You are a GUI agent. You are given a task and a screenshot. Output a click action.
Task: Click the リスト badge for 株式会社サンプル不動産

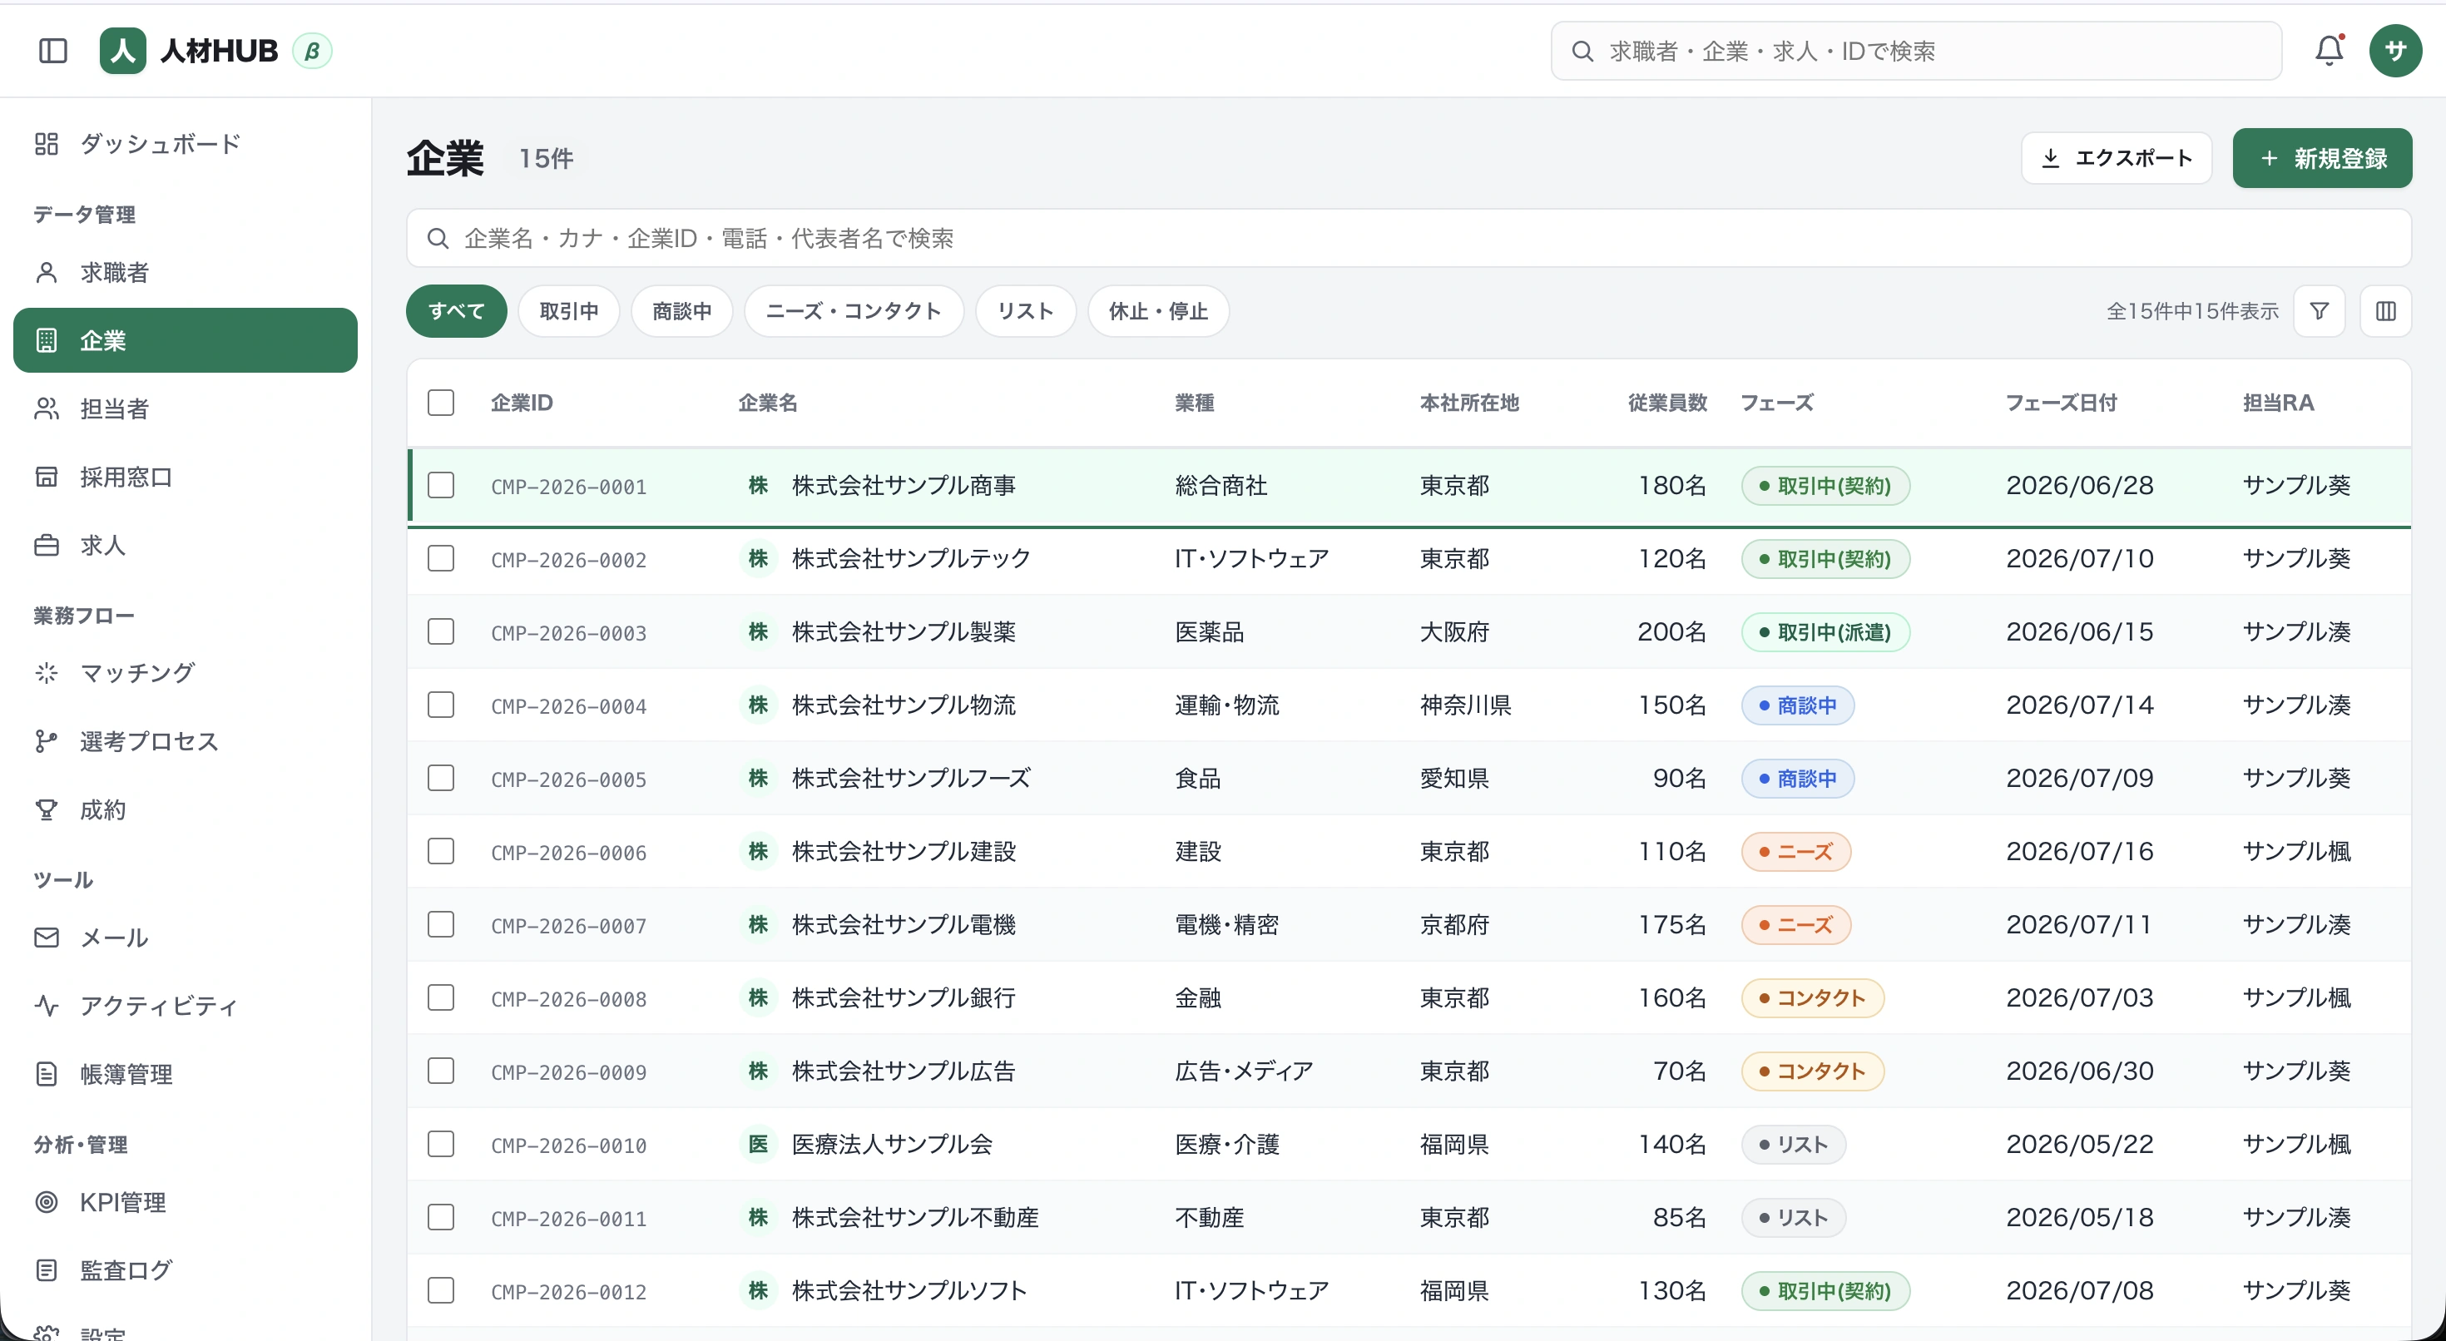coord(1794,1218)
